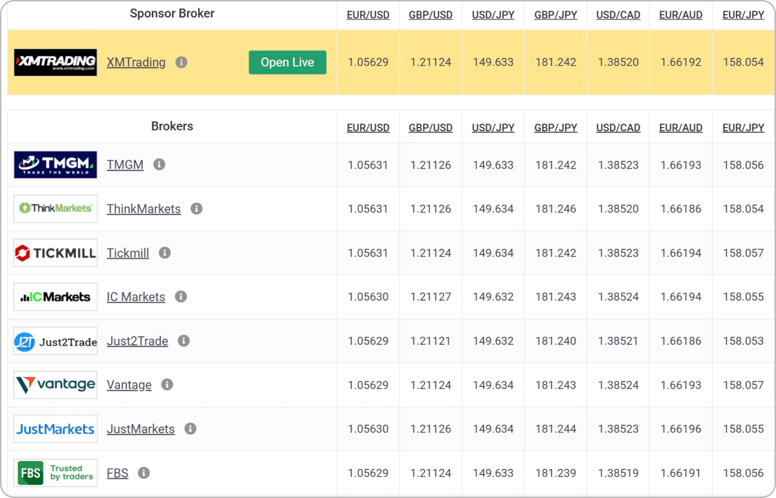Select USD/JPY header in Sponsor Broker table
776x498 pixels.
493,15
